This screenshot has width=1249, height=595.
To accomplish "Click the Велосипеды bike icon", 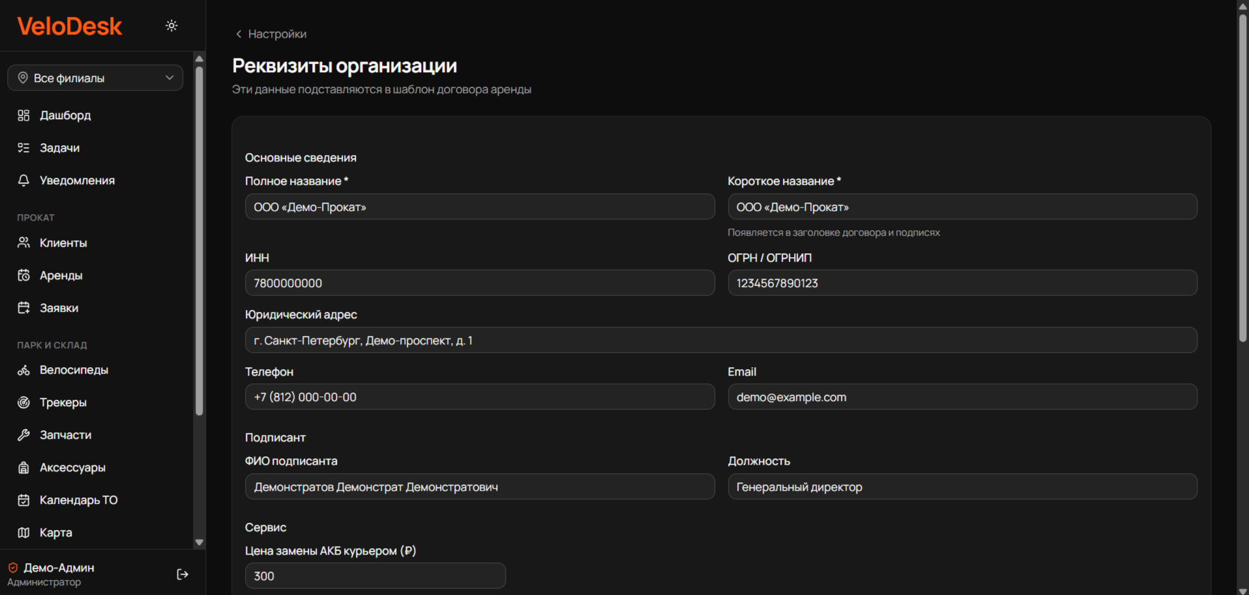I will (23, 370).
